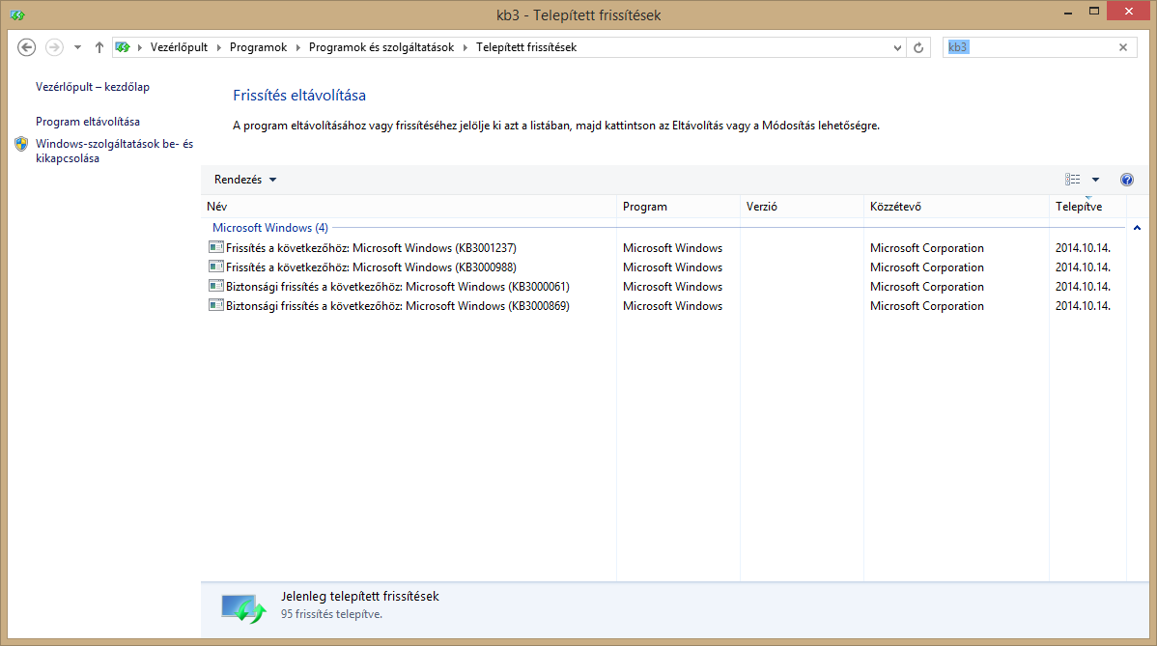This screenshot has width=1157, height=646.
Task: Sort by Verzió column header
Action: coord(802,207)
